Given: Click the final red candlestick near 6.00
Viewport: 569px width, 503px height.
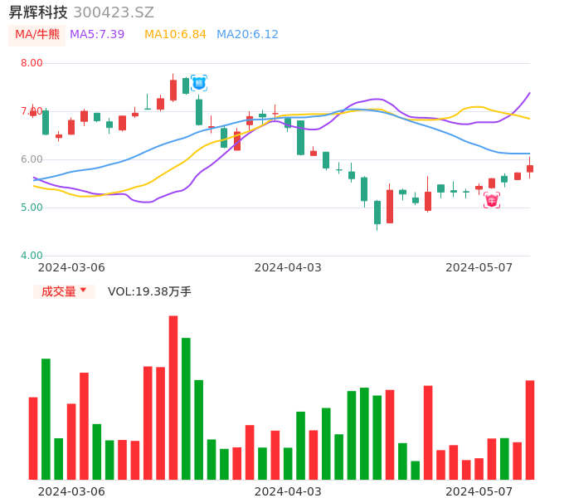Looking at the screenshot, I should [x=530, y=168].
